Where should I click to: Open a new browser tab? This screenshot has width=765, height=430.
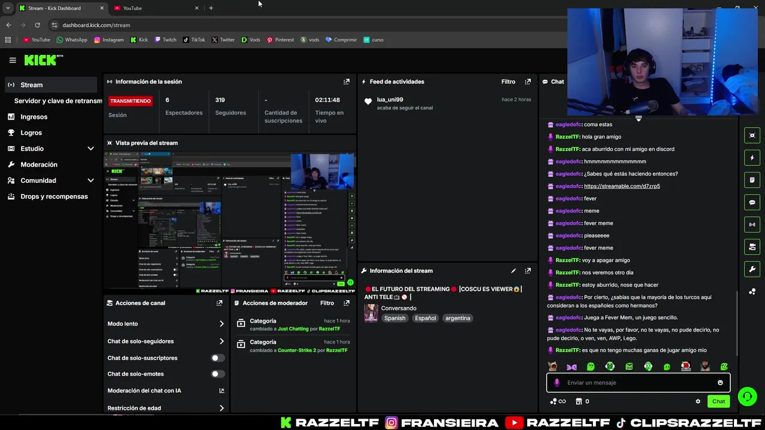211,8
